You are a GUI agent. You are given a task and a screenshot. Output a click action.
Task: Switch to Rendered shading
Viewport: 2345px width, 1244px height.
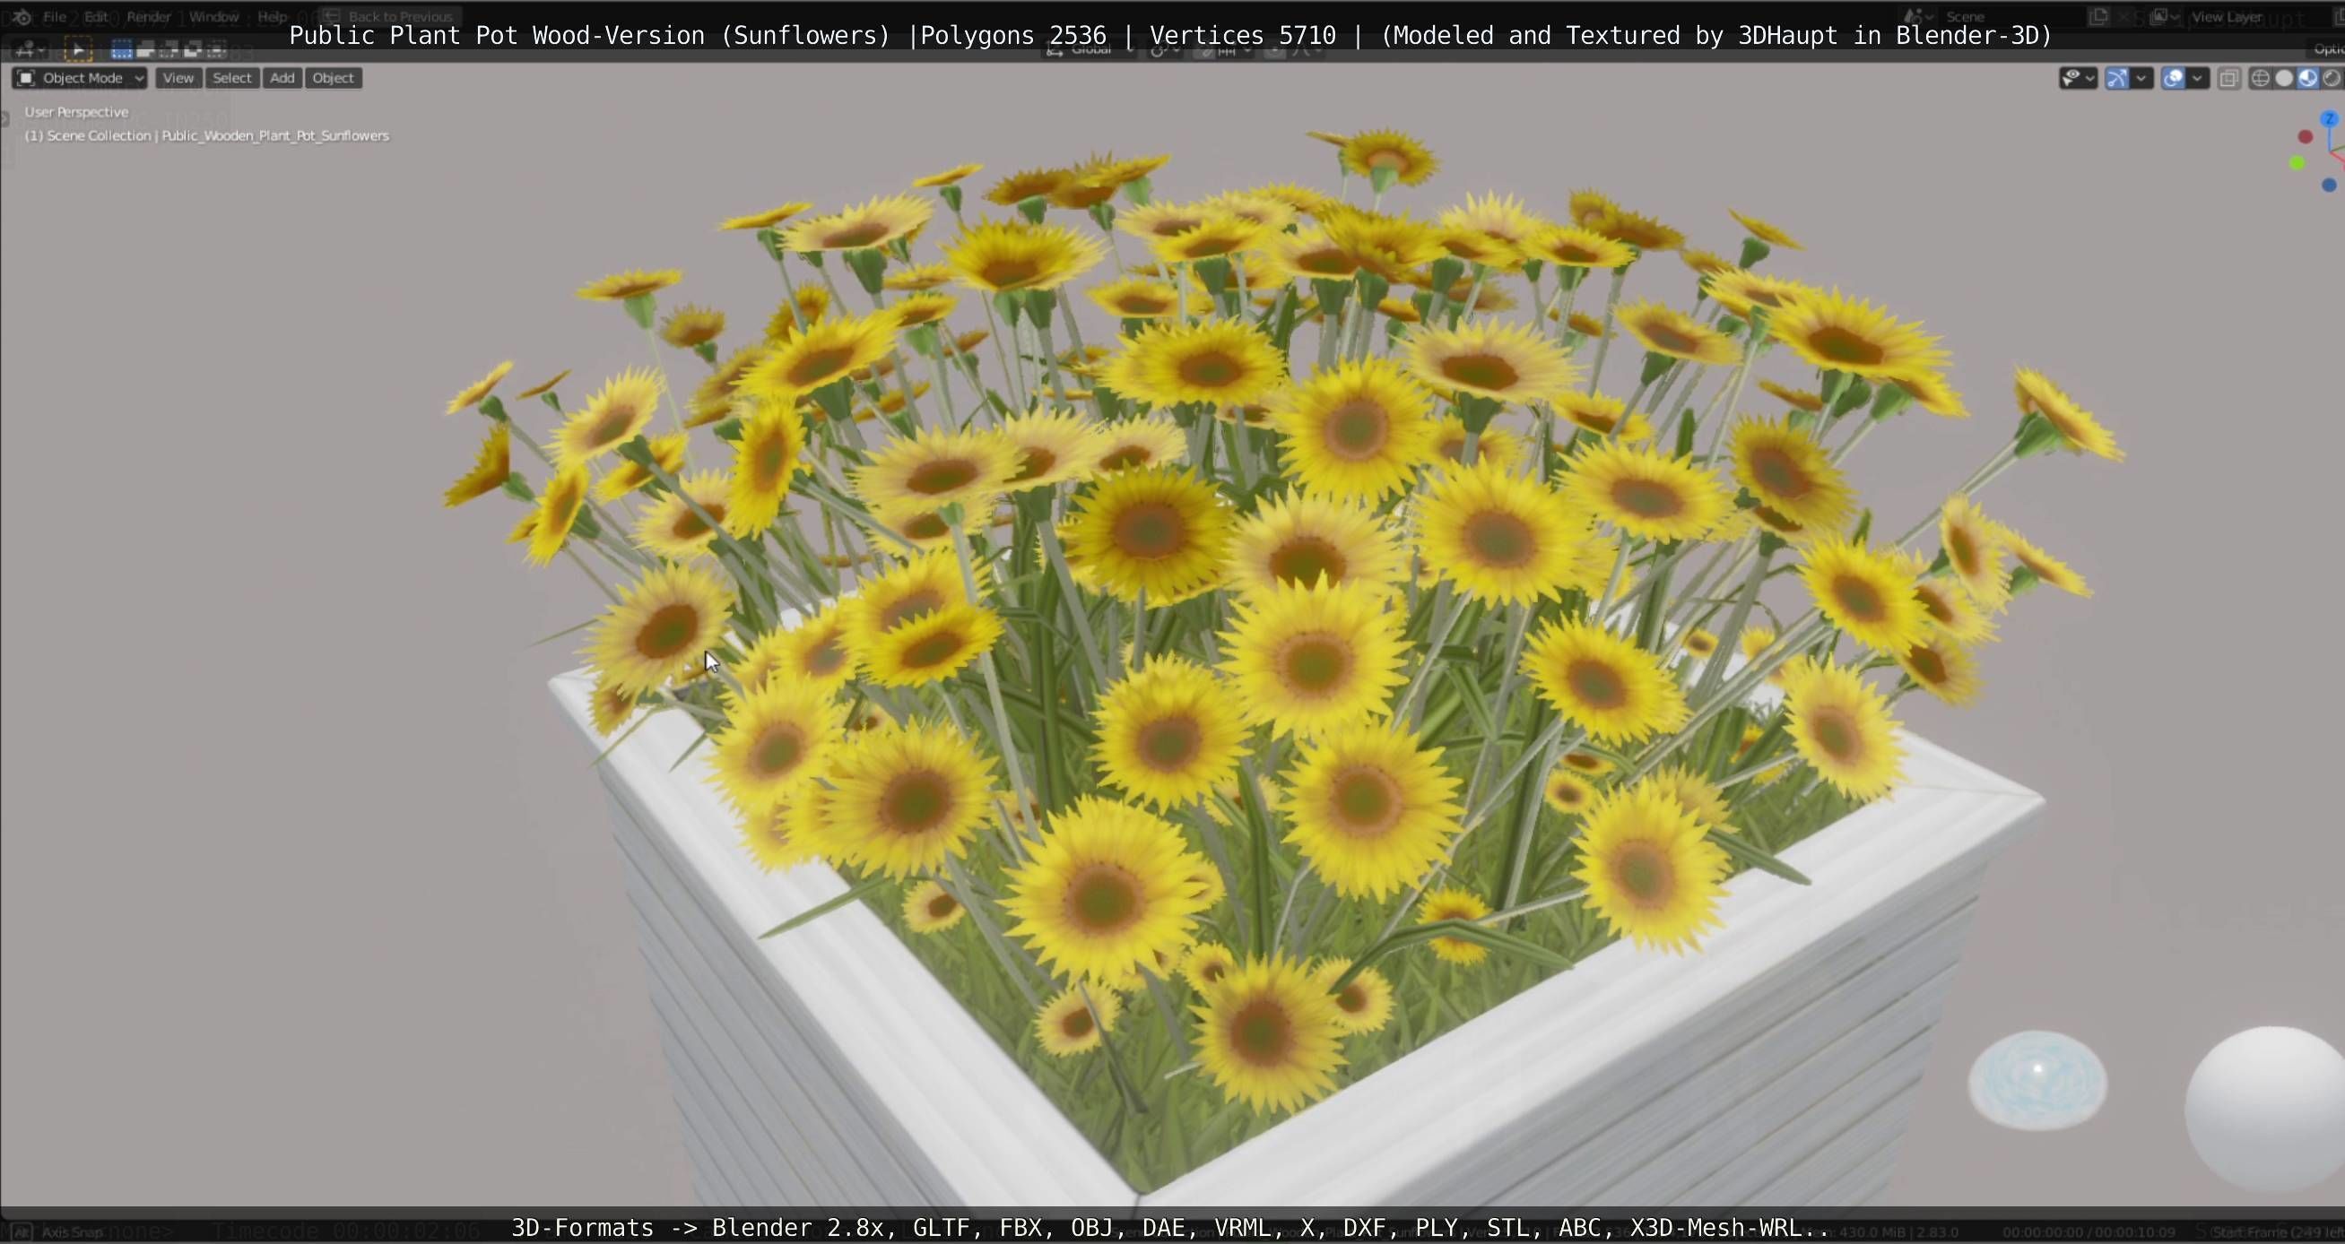click(x=2332, y=78)
